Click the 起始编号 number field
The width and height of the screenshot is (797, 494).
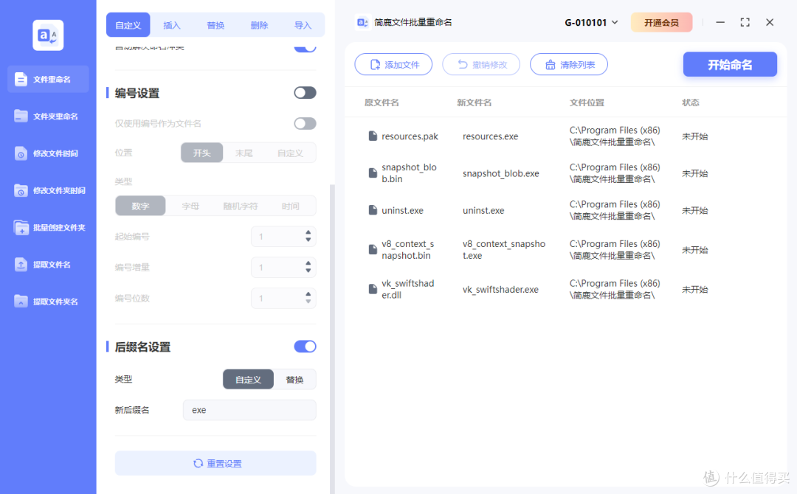(x=283, y=237)
